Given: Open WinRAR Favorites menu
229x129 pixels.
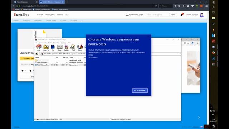Looking at the screenshot, I should tap(56, 43).
